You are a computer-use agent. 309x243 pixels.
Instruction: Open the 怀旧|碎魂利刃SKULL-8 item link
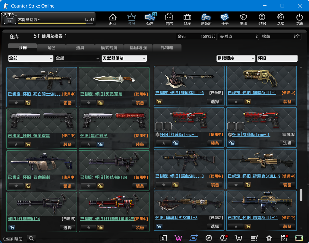click(176, 218)
